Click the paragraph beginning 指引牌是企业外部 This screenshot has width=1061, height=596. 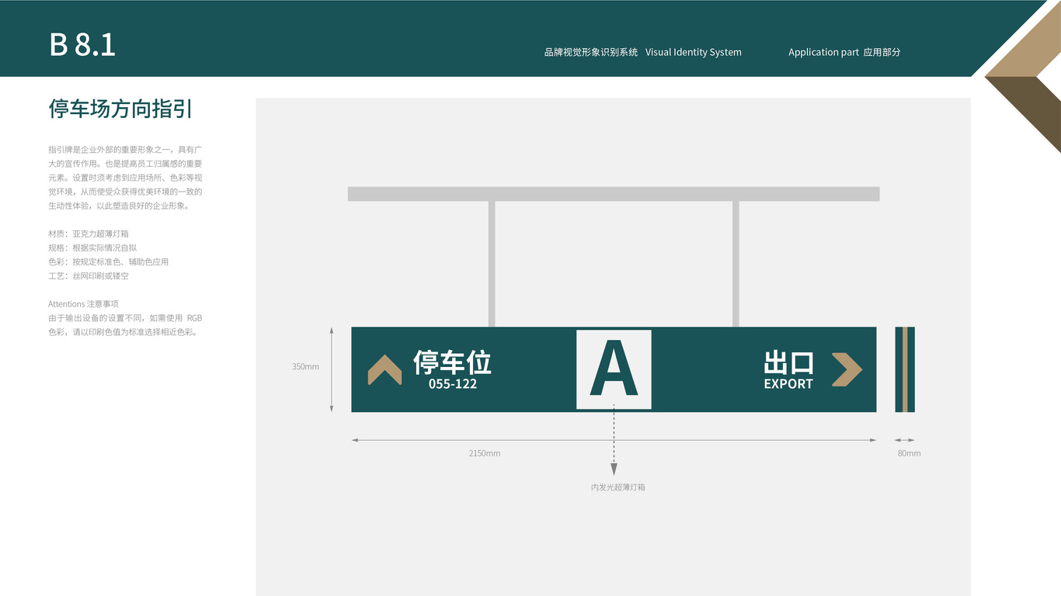[x=125, y=177]
